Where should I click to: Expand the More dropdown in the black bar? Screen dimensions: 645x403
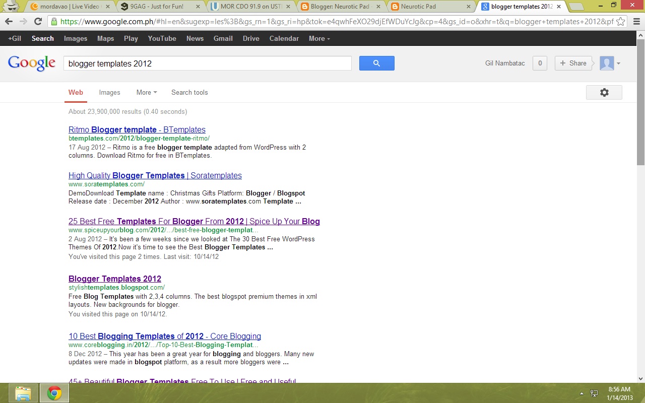(x=319, y=38)
